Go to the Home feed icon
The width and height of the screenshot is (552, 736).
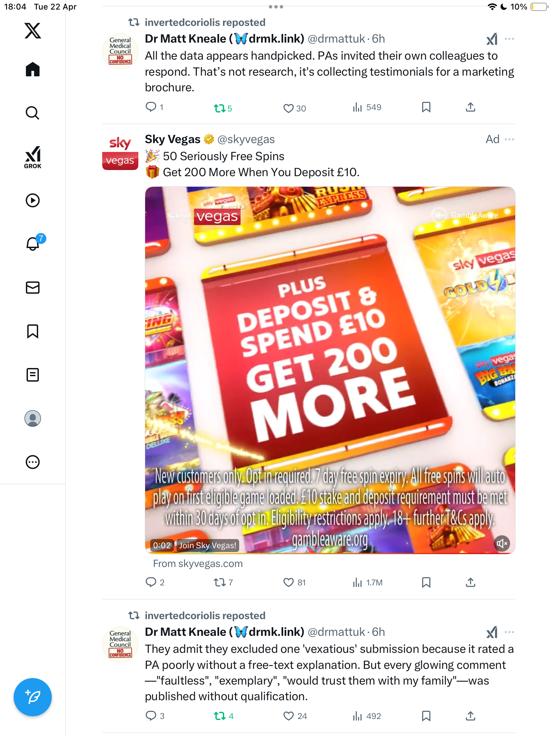point(33,69)
